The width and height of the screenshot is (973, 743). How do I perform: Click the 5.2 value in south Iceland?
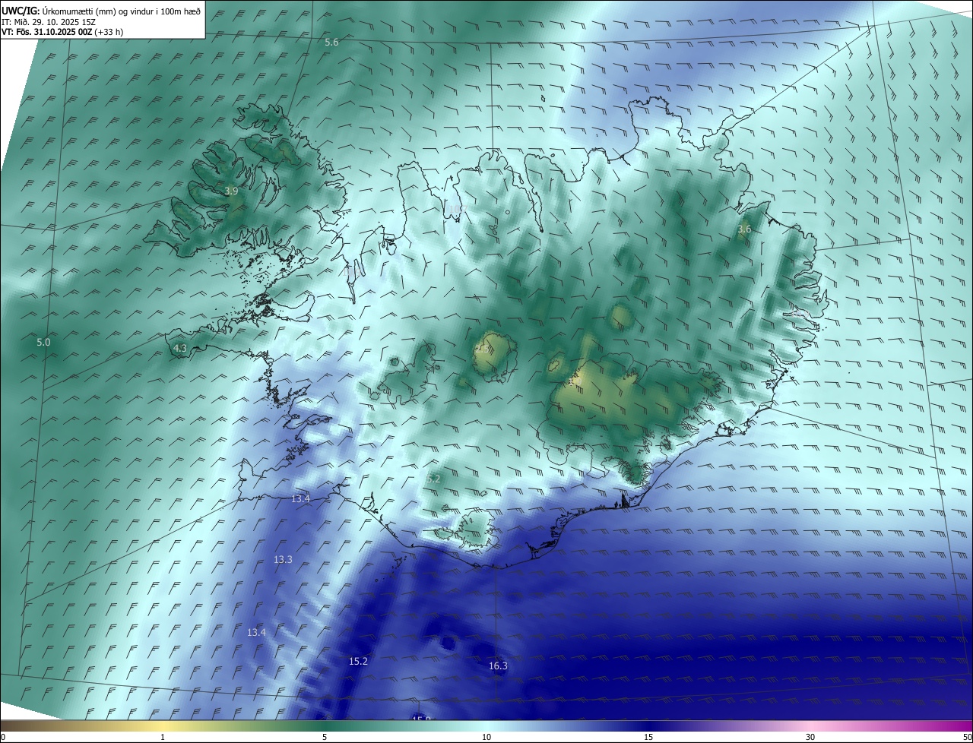433,479
